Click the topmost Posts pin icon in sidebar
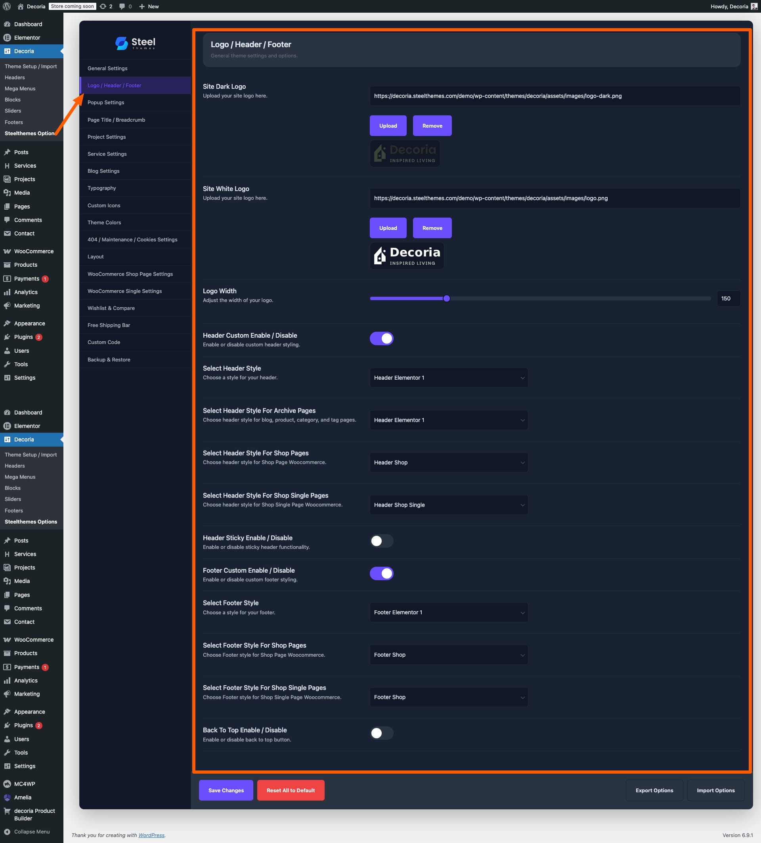 pyautogui.click(x=7, y=152)
